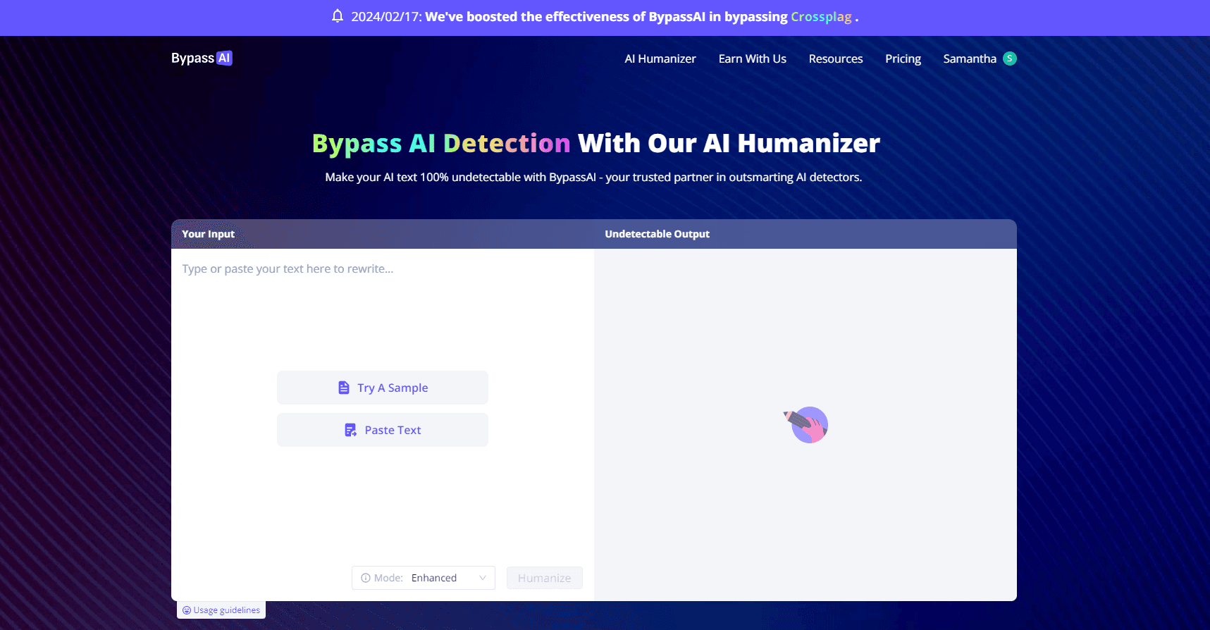Click the Paste Text button
The image size is (1210, 630).
tap(393, 430)
